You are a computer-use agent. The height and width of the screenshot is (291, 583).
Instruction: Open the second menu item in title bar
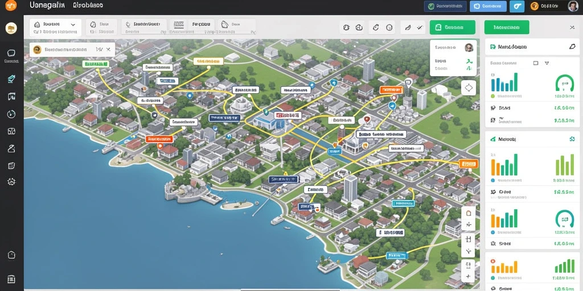coord(88,5)
